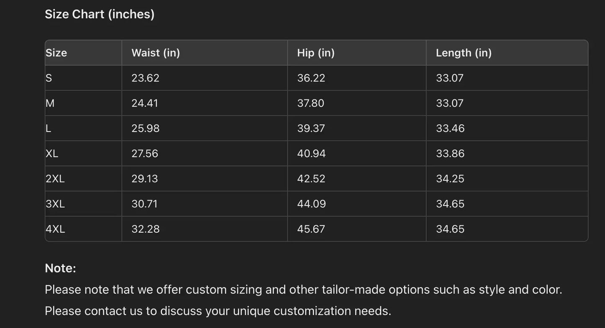The height and width of the screenshot is (328, 605).
Task: Click hip value 45.67 in 4XL row
Action: 311,229
